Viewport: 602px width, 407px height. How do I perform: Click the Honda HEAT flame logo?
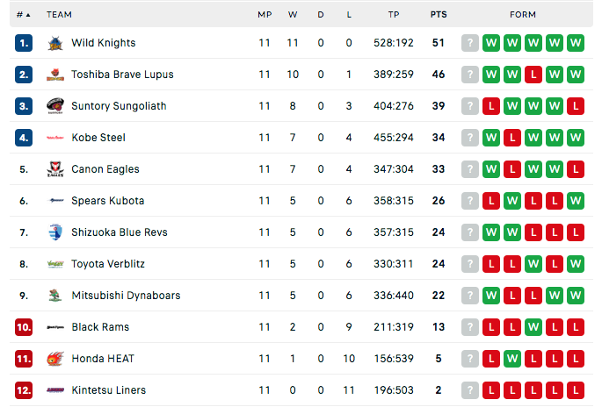click(x=55, y=359)
